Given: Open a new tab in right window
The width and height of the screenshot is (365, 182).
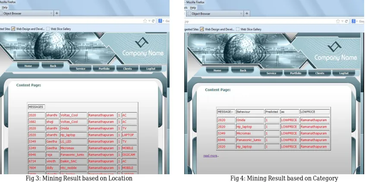Looking at the screenshot, I should [247, 13].
